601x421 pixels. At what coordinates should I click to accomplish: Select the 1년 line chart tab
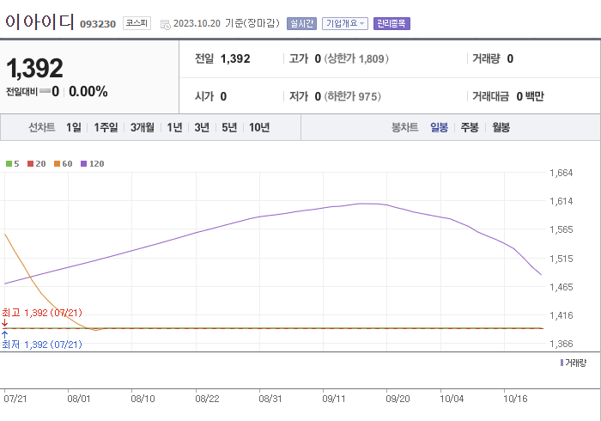click(174, 127)
